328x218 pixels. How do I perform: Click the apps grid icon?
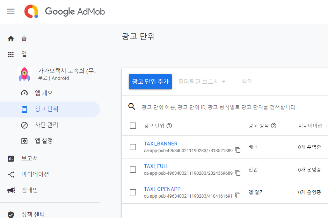click(x=11, y=54)
